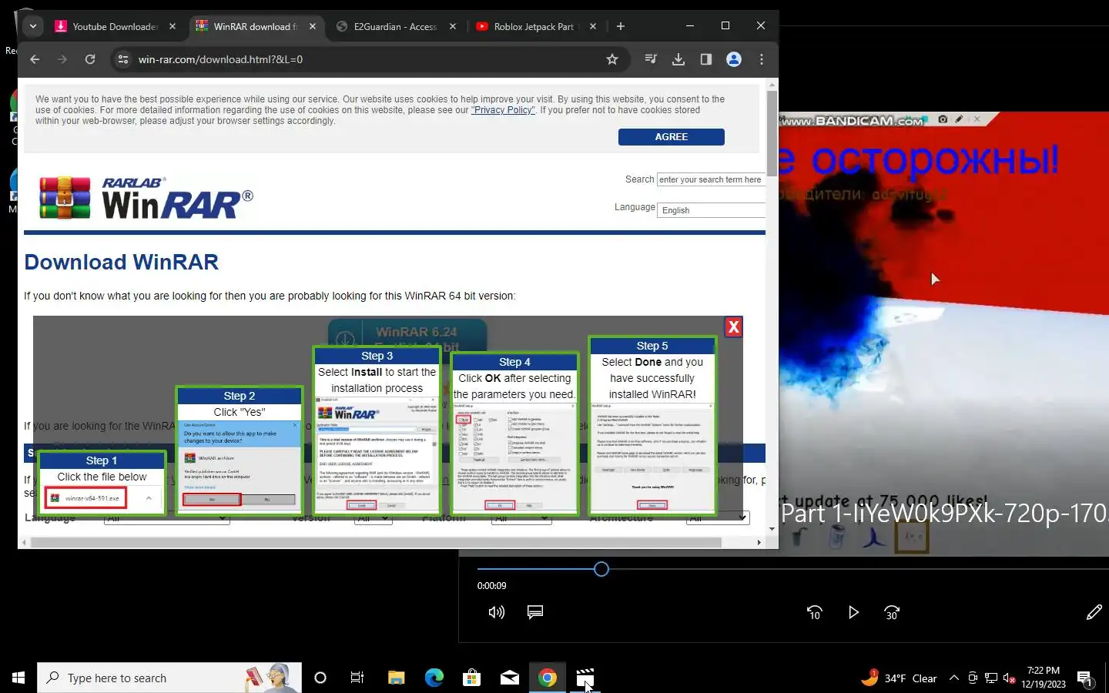
Task: Open the network tray icon
Action: (991, 678)
